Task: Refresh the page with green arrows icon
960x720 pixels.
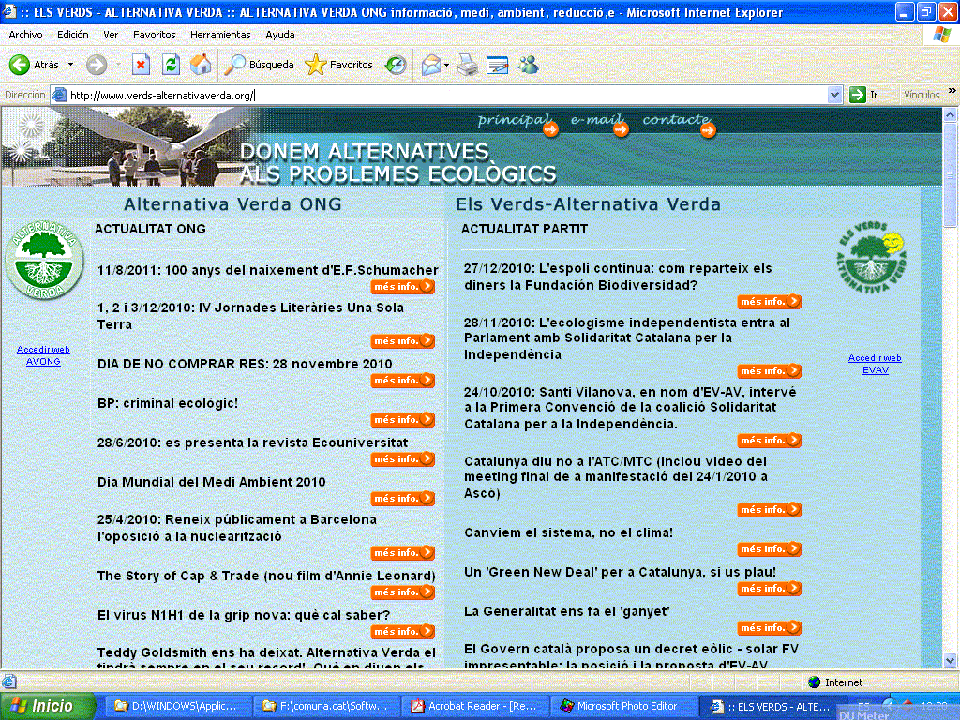Action: point(171,65)
